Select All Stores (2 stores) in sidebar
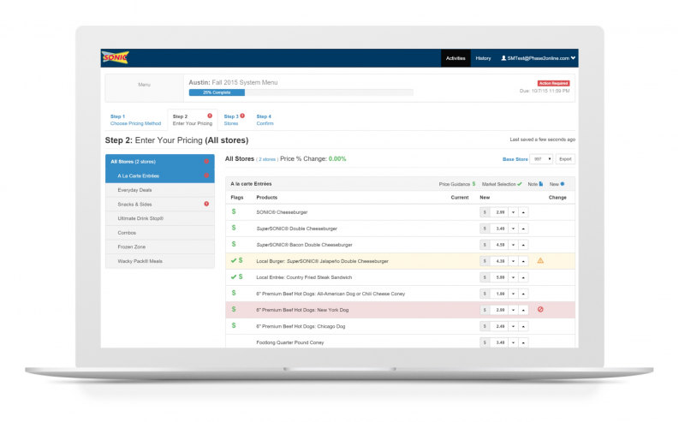This screenshot has height=422, width=685. [x=159, y=162]
